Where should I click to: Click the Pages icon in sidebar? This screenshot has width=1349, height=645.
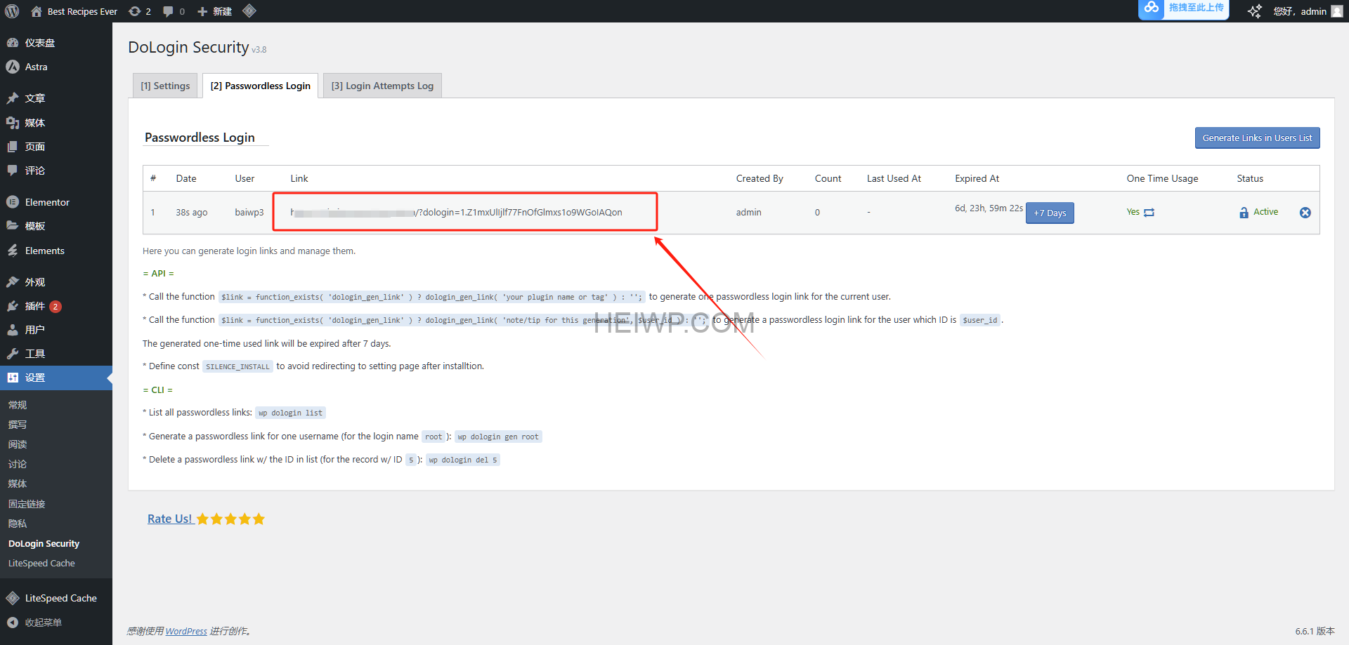click(x=13, y=147)
